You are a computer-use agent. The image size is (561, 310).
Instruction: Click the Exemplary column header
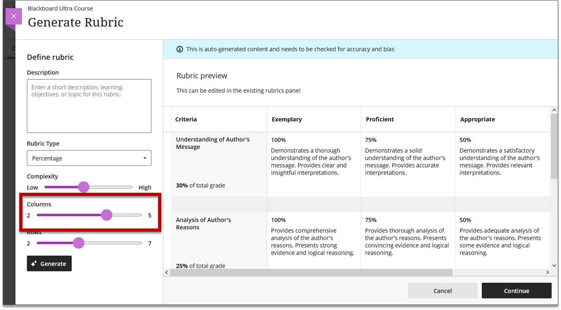point(286,119)
